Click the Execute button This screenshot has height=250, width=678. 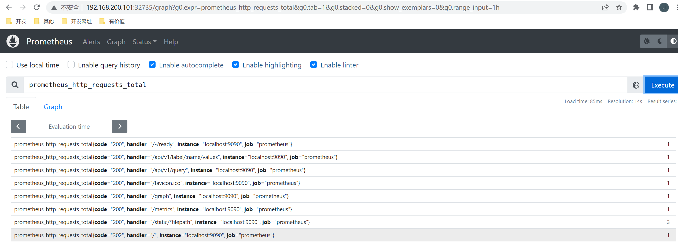click(661, 85)
